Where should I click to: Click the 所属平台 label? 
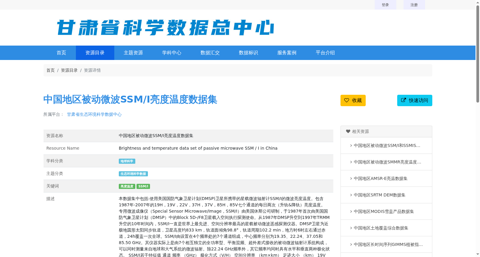click(54, 115)
